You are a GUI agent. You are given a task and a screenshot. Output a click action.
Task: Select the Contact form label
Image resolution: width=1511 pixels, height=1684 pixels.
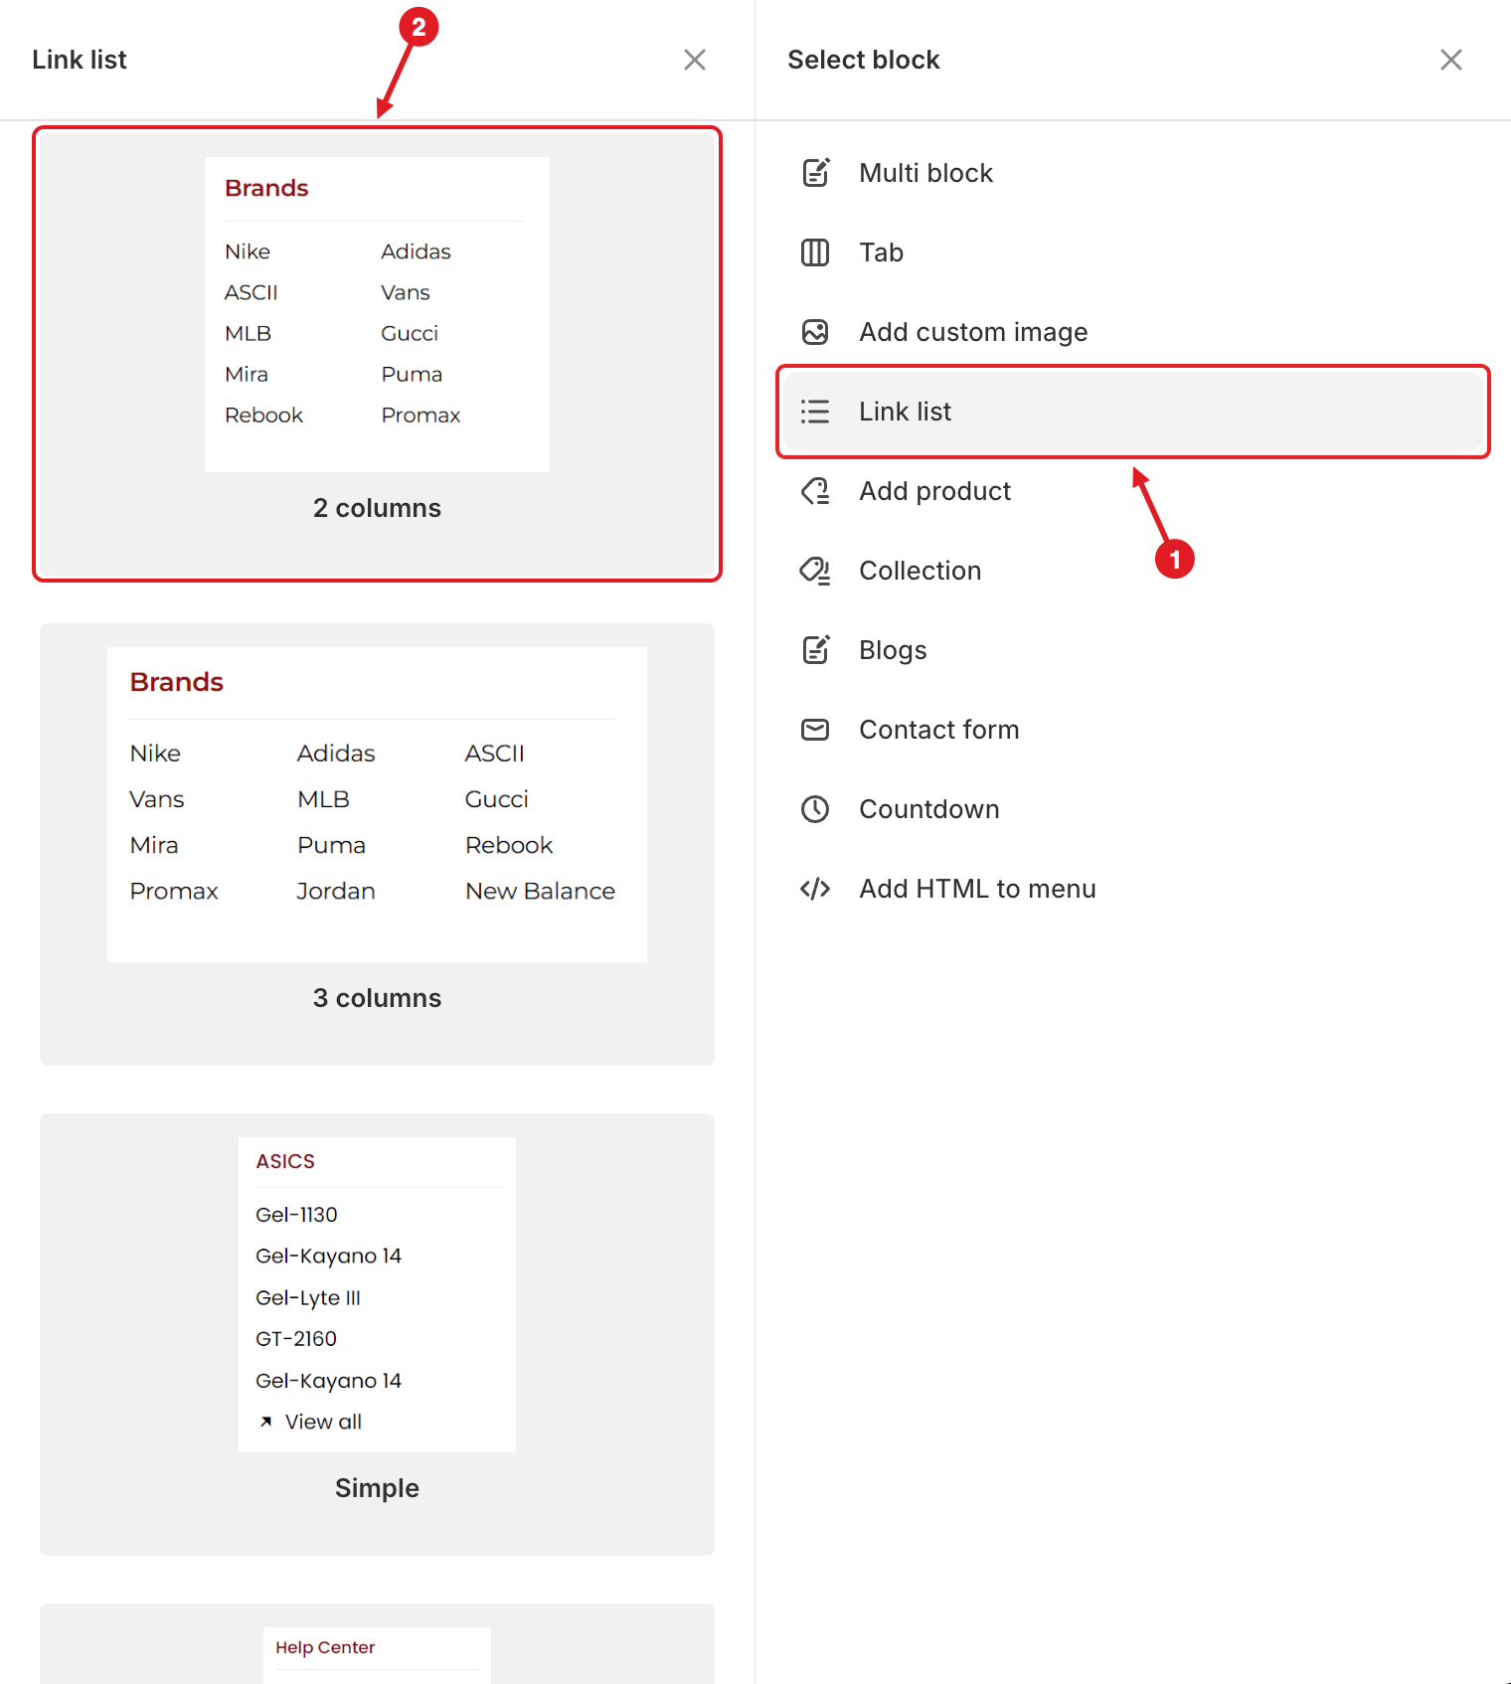point(938,730)
